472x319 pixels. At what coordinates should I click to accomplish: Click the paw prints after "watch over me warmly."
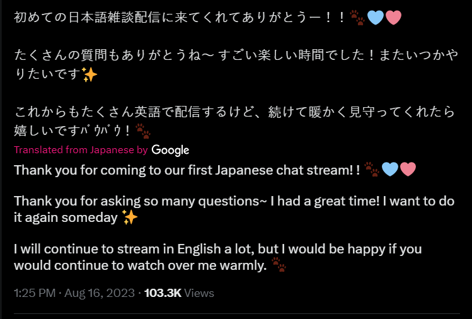[278, 265]
